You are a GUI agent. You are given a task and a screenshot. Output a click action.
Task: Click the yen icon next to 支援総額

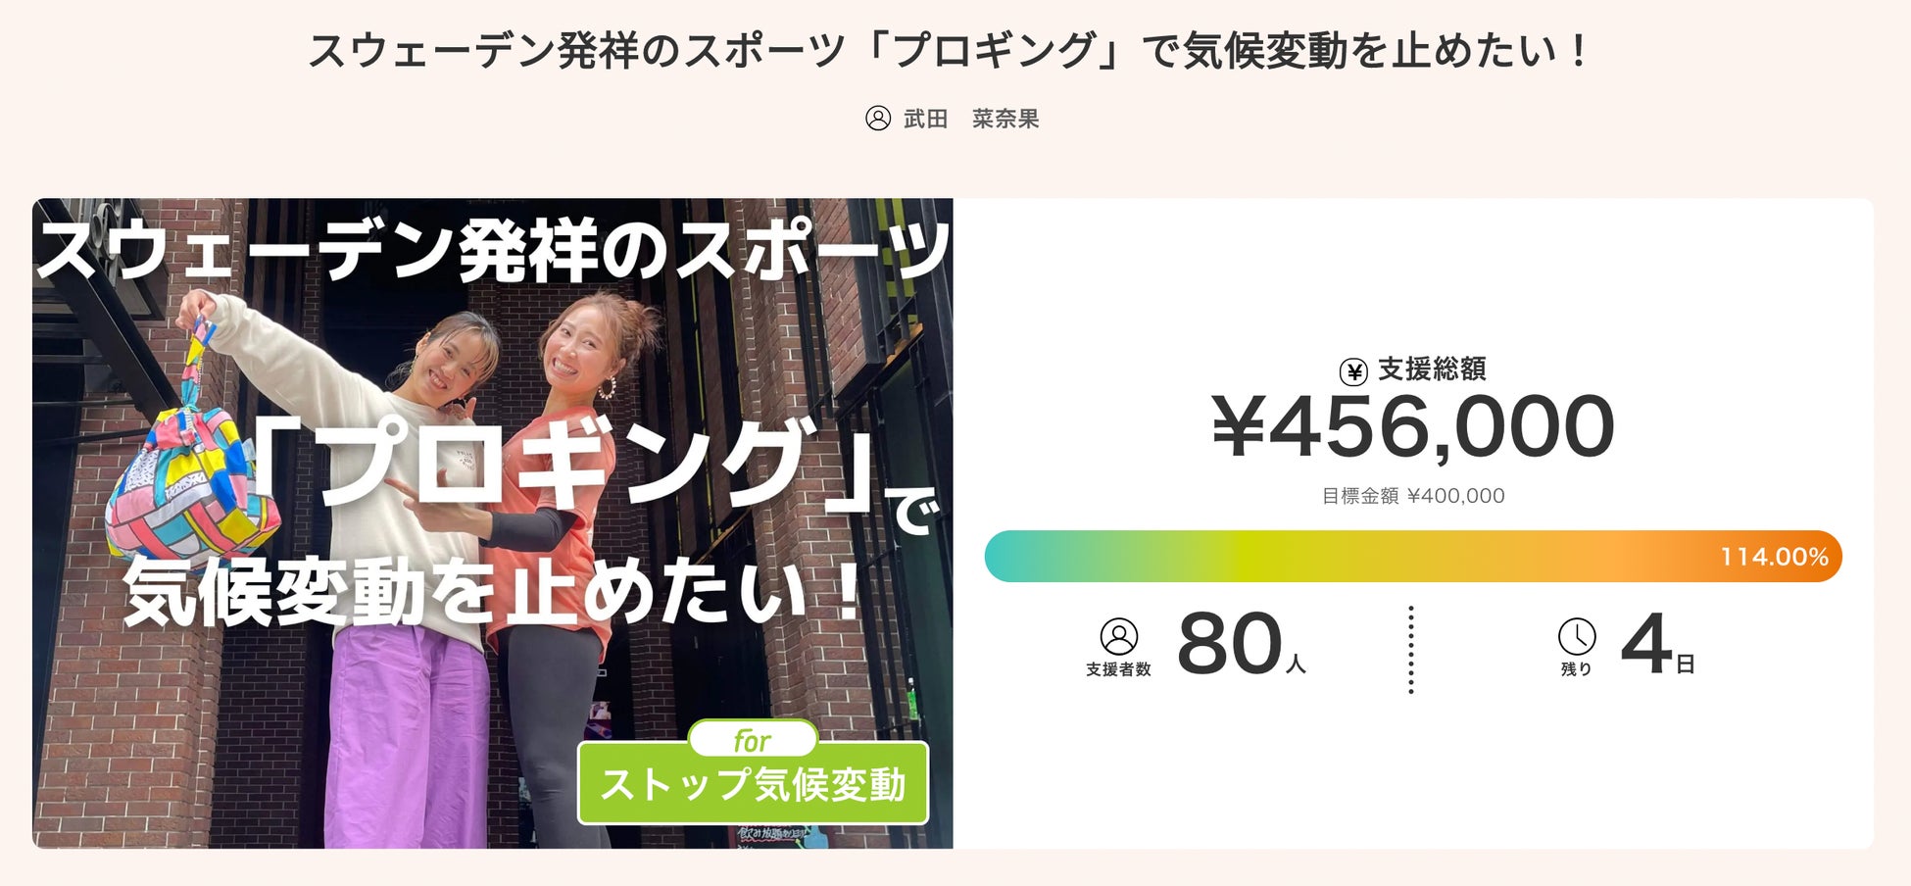1353,371
